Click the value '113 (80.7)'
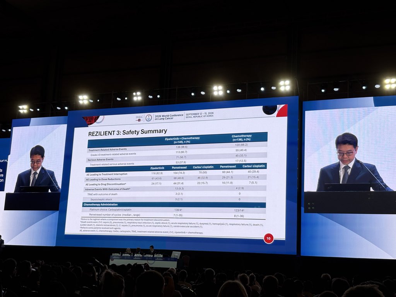 pos(181,152)
